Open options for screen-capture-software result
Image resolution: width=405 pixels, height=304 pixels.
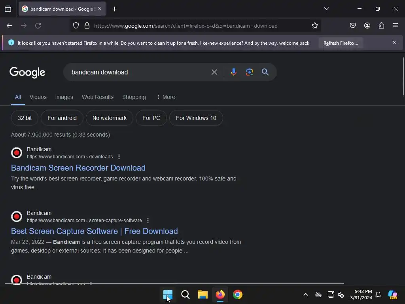pos(148,220)
